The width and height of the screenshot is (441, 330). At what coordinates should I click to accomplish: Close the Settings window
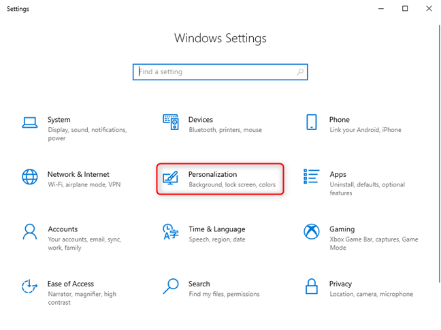[429, 8]
